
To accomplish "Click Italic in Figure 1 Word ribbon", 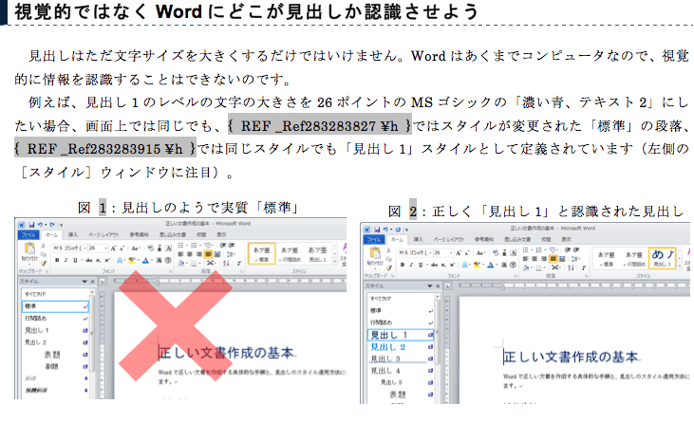I will (x=66, y=260).
